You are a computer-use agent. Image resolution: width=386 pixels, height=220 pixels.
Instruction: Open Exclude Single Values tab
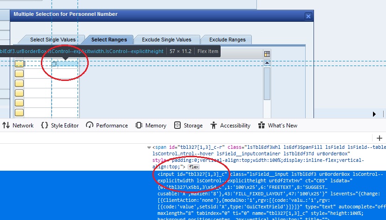click(x=166, y=40)
